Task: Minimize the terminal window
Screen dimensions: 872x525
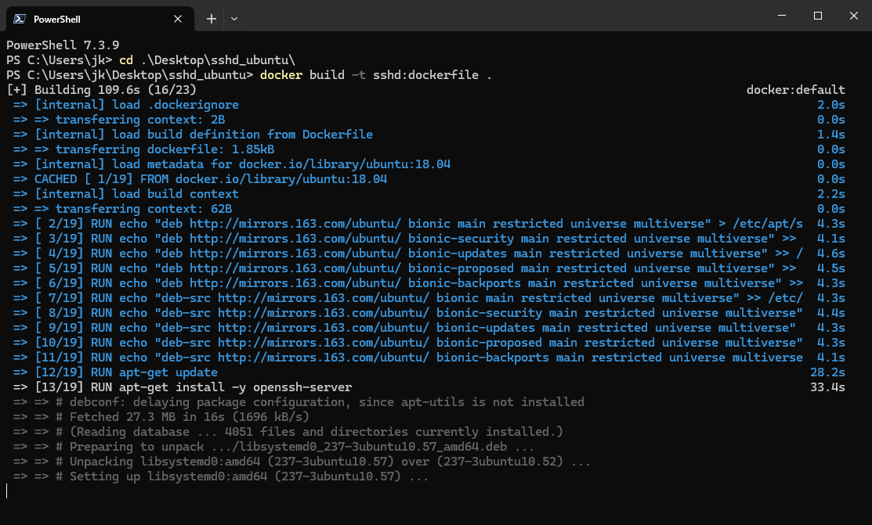Action: pos(782,16)
